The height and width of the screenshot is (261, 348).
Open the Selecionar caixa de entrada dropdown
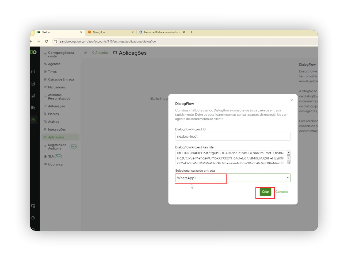point(233,178)
